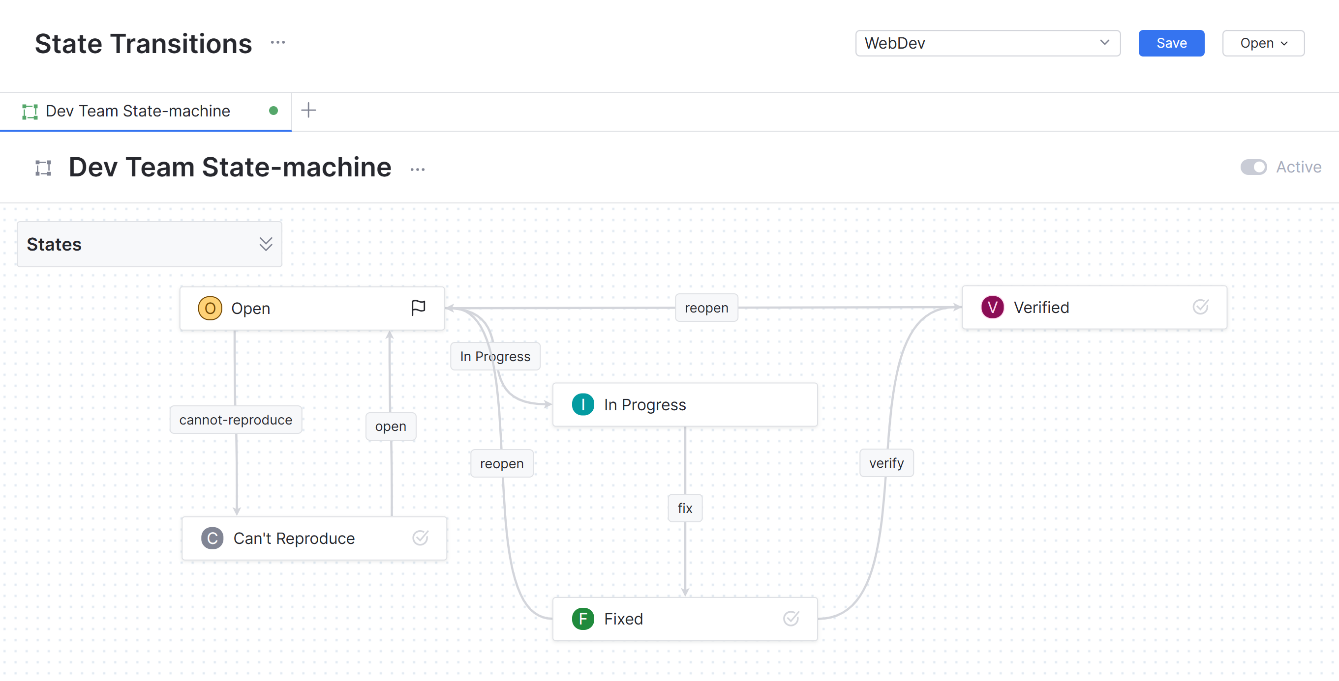Click the yellow O state color circle on Open
The image size is (1339, 681).
[x=210, y=307]
